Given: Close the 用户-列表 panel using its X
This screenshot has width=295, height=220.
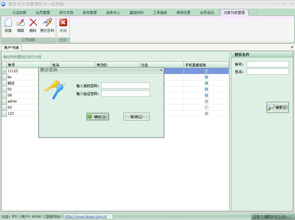Looking at the screenshot, I should tap(292, 47).
